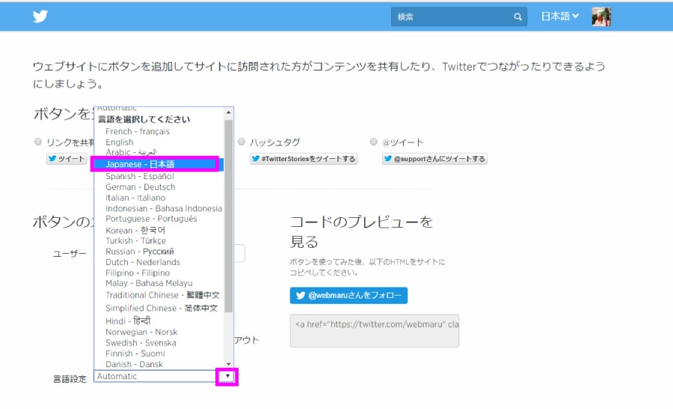Click the #TwitterStoriesをツイートする button

coord(304,158)
